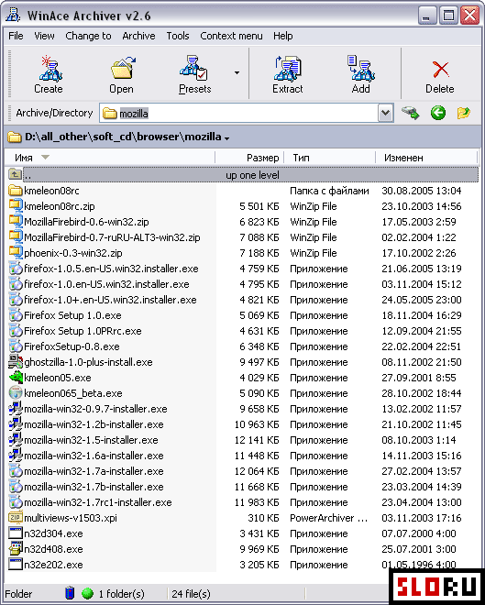Click the PowerArchiver type cell

(x=328, y=518)
